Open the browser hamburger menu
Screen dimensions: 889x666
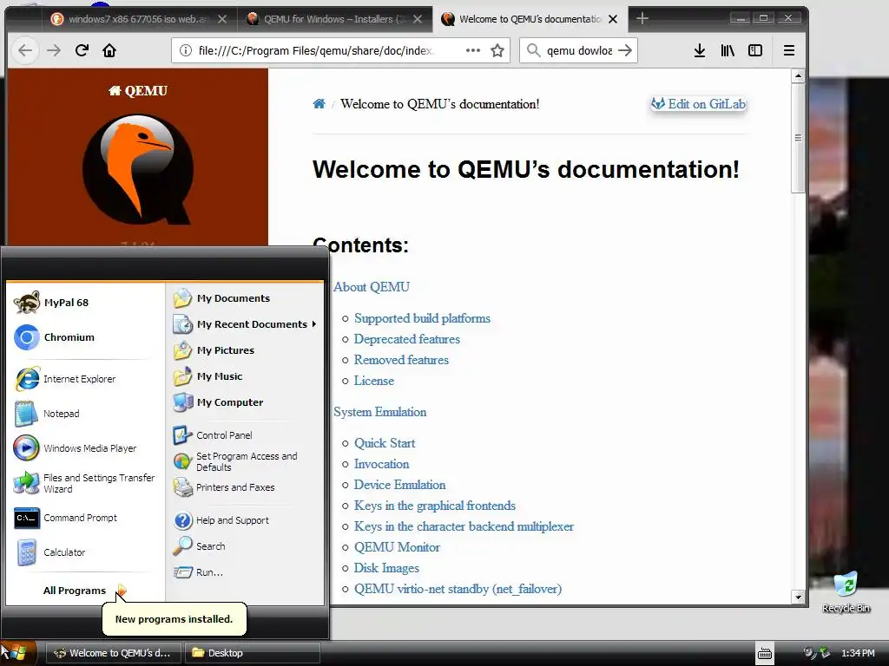(x=788, y=50)
